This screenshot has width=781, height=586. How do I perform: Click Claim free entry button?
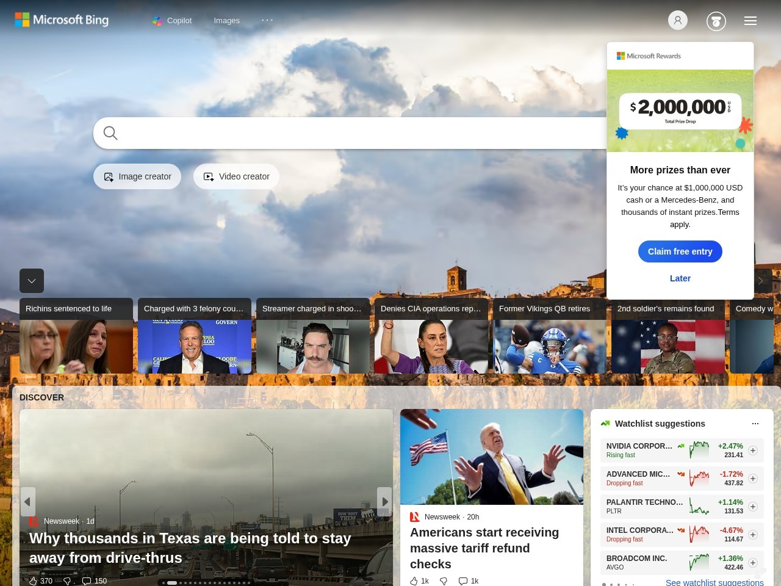coord(680,251)
